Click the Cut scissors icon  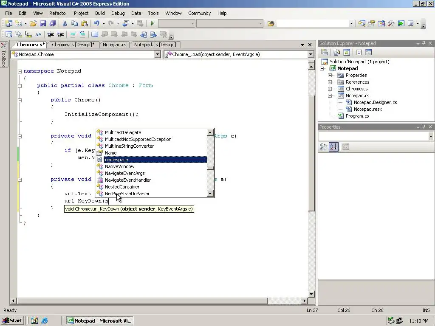[x=65, y=24]
